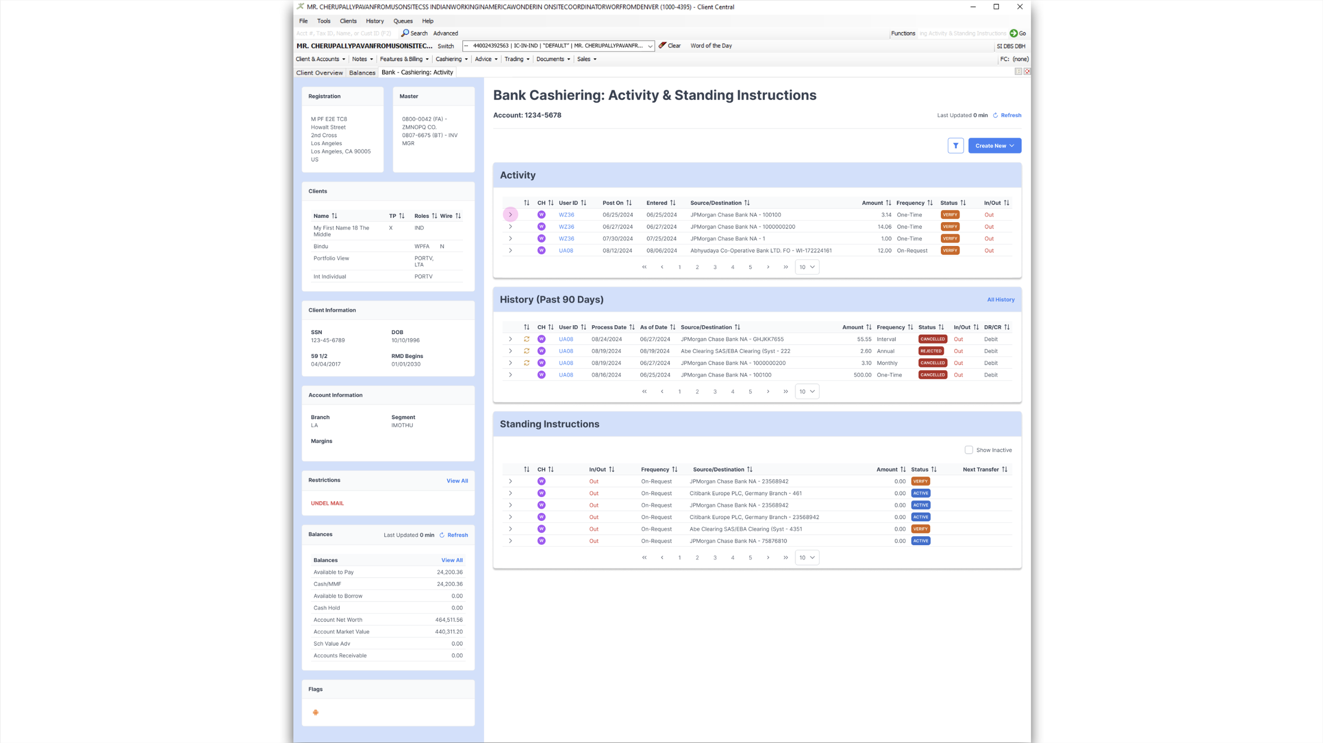Viewport: 1323px width, 743px height.
Task: Click the All History link
Action: pos(1000,300)
